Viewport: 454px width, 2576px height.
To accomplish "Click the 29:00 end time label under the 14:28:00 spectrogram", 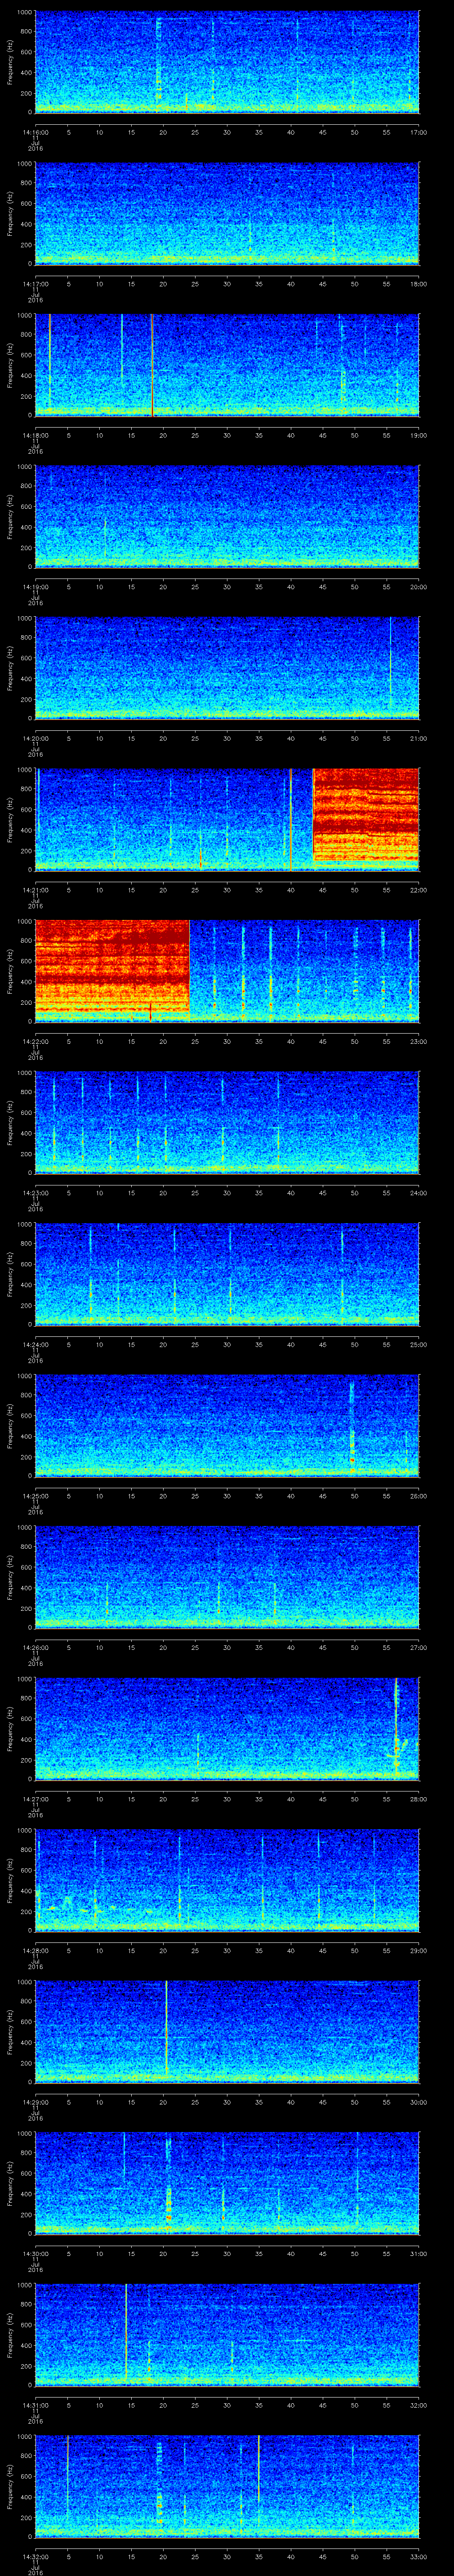I will tap(419, 1950).
